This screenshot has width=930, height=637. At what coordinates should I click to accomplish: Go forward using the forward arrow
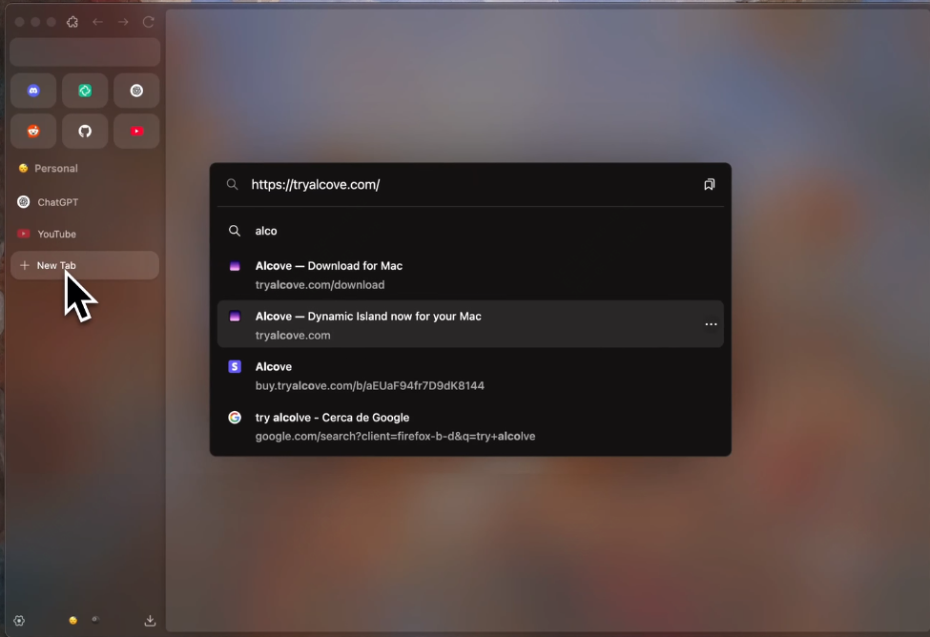click(x=123, y=22)
